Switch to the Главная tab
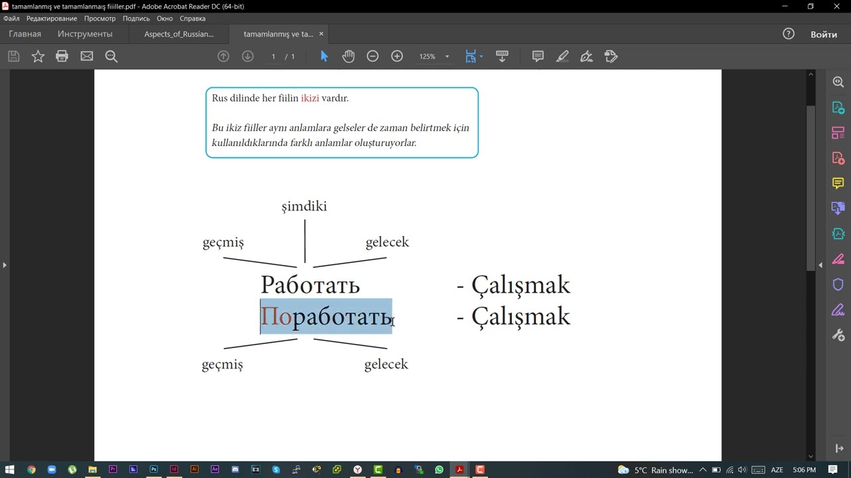Image resolution: width=851 pixels, height=478 pixels. pos(25,34)
